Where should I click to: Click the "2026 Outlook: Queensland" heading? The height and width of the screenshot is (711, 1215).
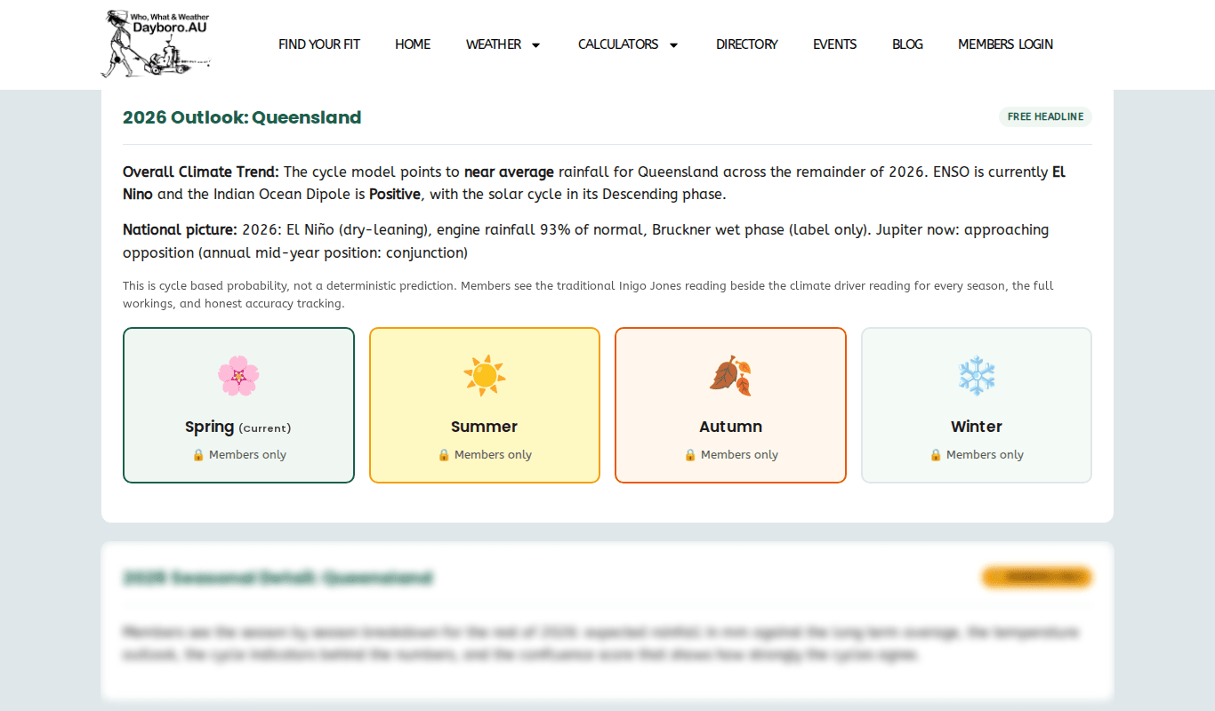pos(242,117)
